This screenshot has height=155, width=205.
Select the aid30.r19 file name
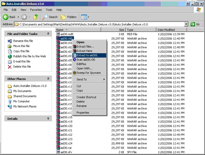[x=66, y=122]
